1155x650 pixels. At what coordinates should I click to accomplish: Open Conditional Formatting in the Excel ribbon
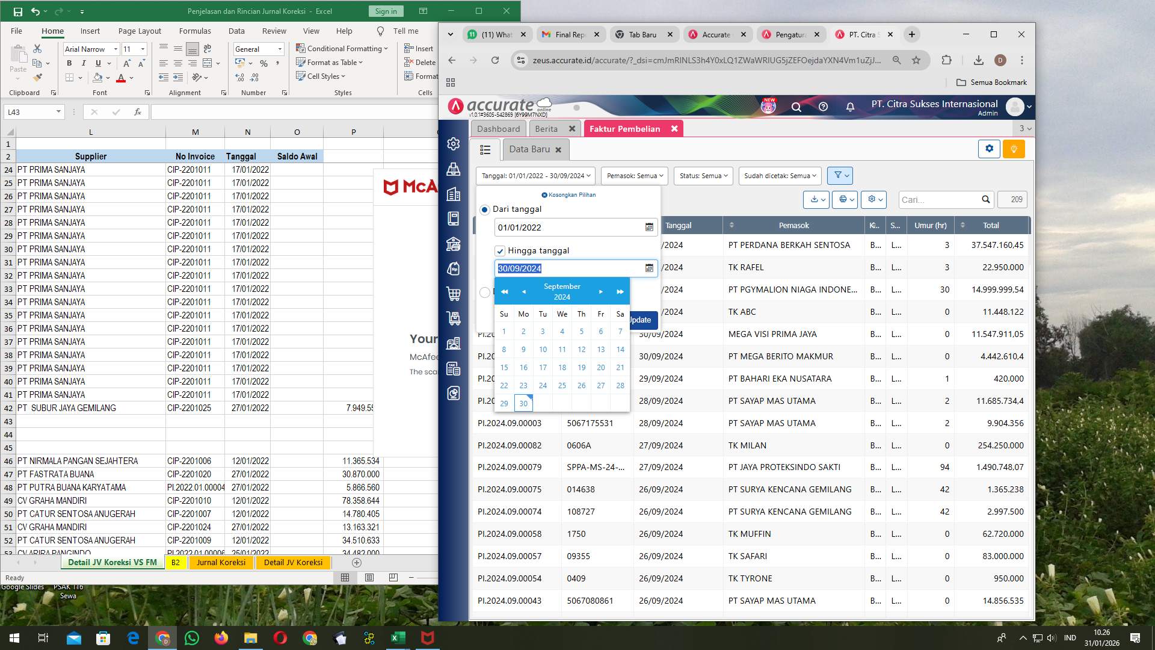(x=342, y=49)
